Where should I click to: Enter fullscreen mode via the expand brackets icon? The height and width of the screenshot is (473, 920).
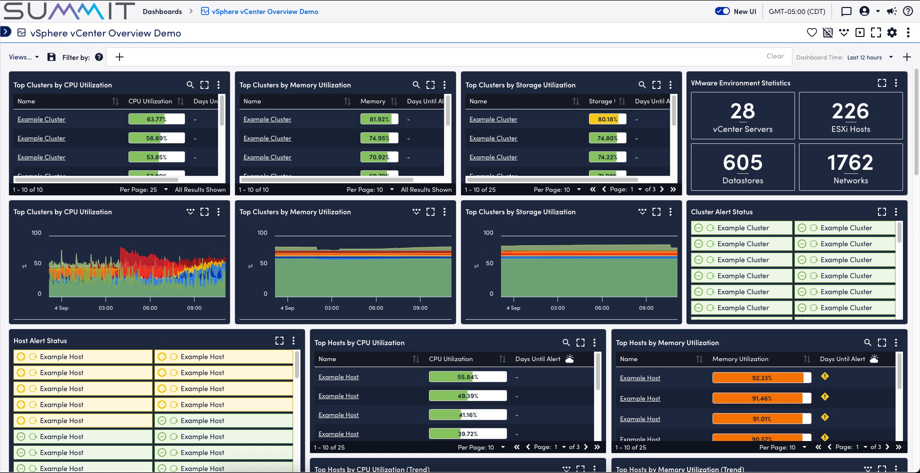(x=876, y=32)
